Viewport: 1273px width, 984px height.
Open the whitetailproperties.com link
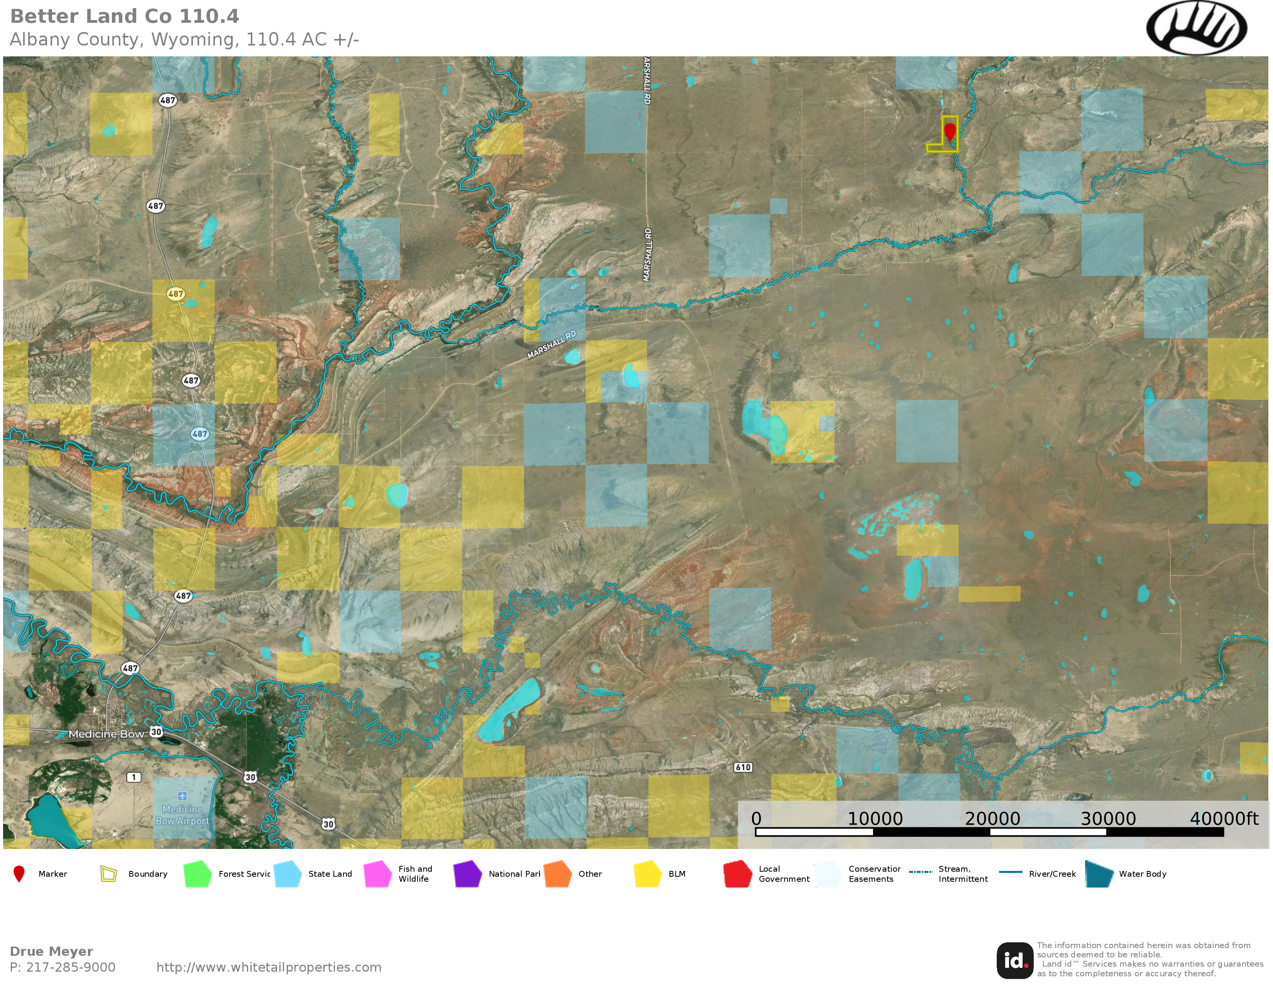coord(269,967)
